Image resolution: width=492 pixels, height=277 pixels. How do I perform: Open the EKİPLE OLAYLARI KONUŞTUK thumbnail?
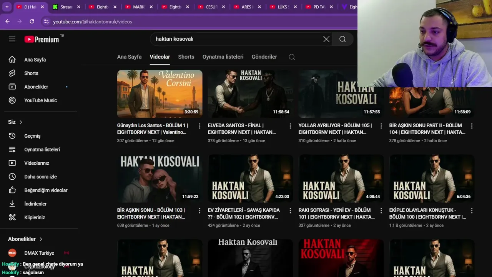(432, 179)
